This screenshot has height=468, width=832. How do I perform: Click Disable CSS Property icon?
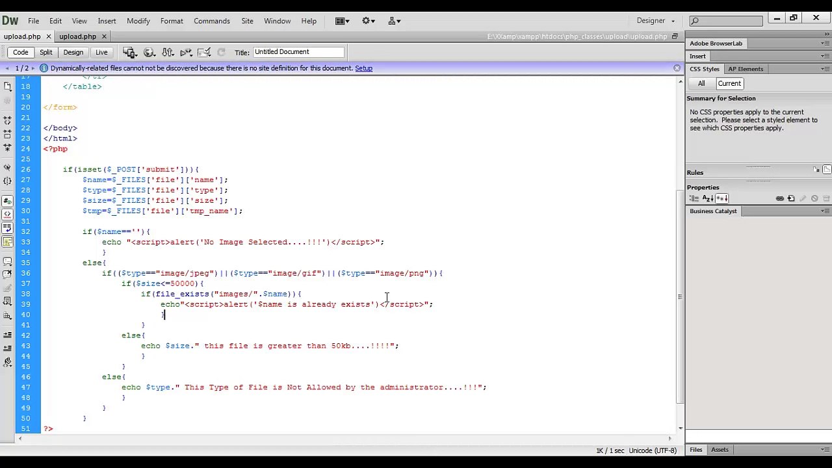(x=814, y=198)
